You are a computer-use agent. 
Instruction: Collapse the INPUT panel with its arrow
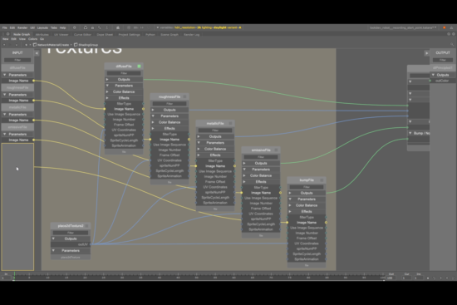[x=37, y=53]
